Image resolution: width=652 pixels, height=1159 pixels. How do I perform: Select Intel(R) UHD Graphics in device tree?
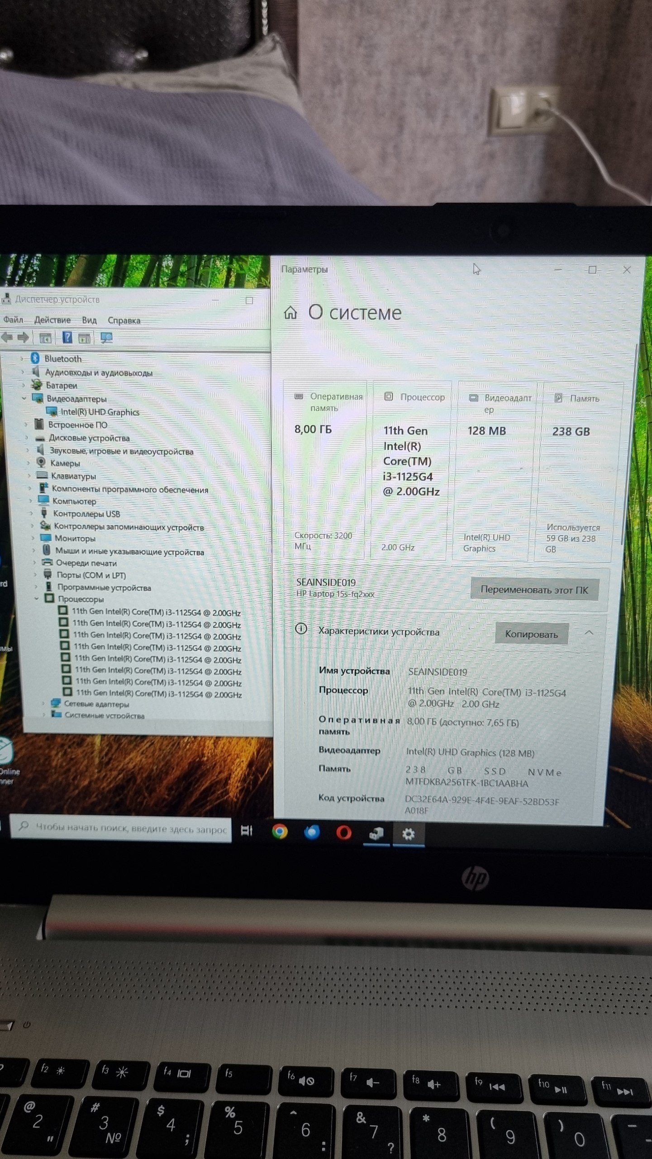[x=100, y=412]
